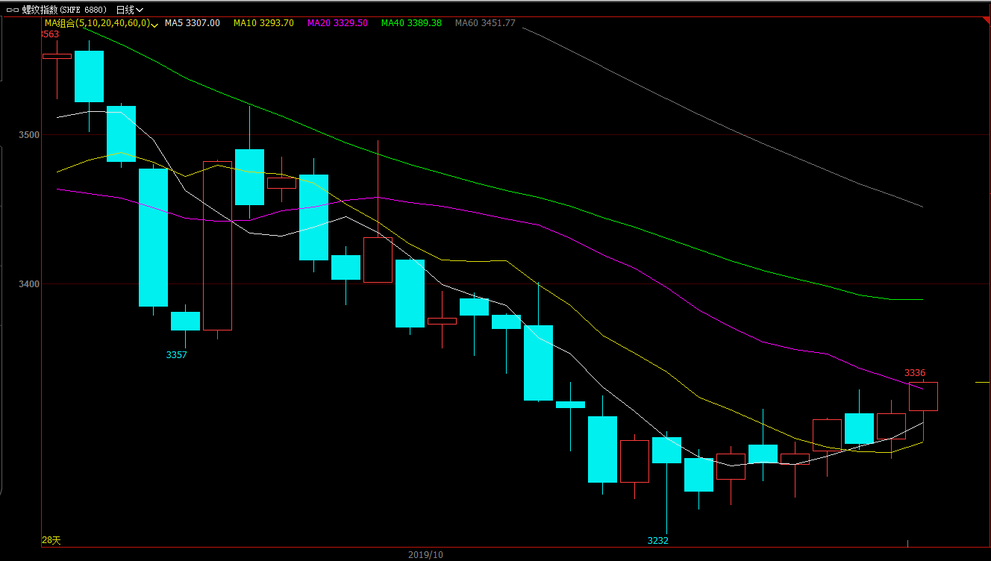The image size is (991, 561).
Task: Select the MA60 3451.77 label
Action: tap(485, 23)
